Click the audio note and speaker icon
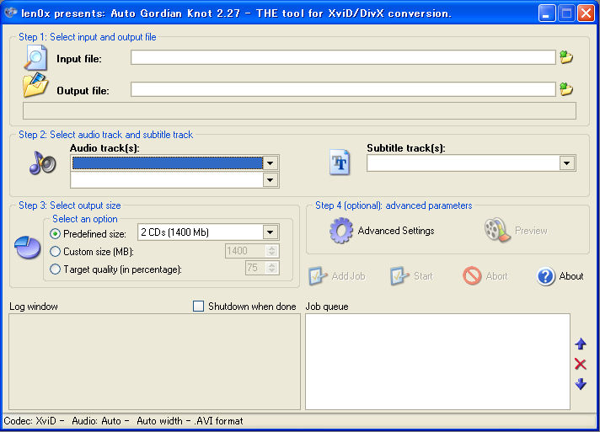The width and height of the screenshot is (600, 432). point(42,163)
